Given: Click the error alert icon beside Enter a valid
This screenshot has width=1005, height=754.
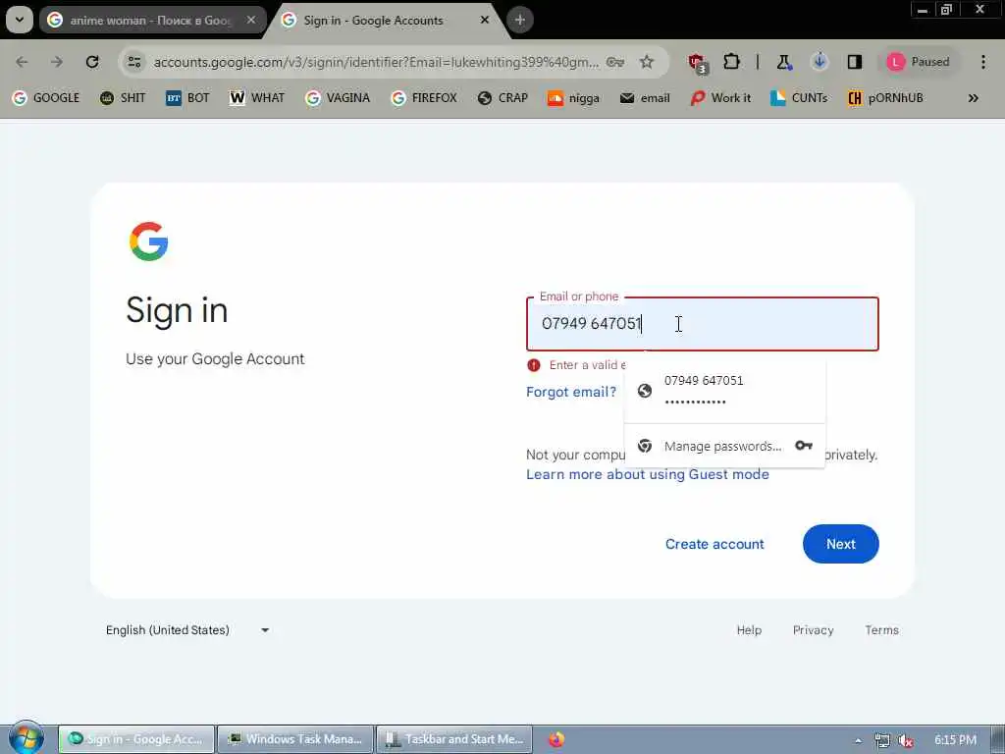Looking at the screenshot, I should tap(533, 365).
